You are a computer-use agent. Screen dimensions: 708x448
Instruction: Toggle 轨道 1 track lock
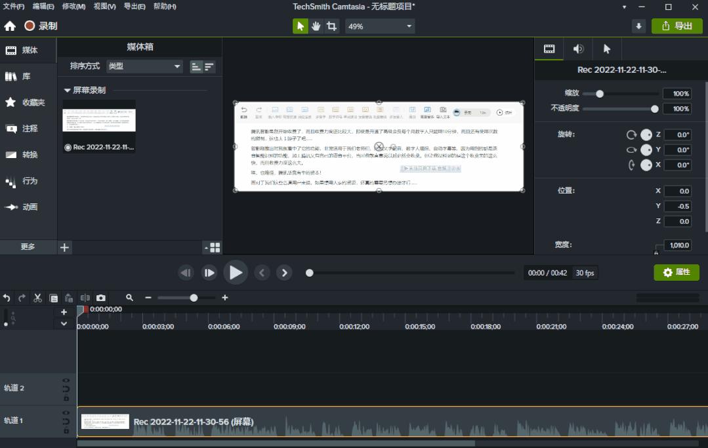66,430
